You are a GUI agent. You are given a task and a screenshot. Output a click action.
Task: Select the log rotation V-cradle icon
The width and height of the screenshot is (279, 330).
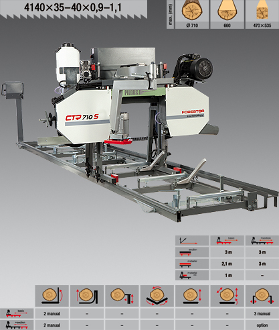[157, 296]
